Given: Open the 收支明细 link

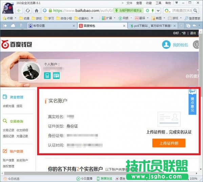Looking at the screenshot, I should 22,130.
